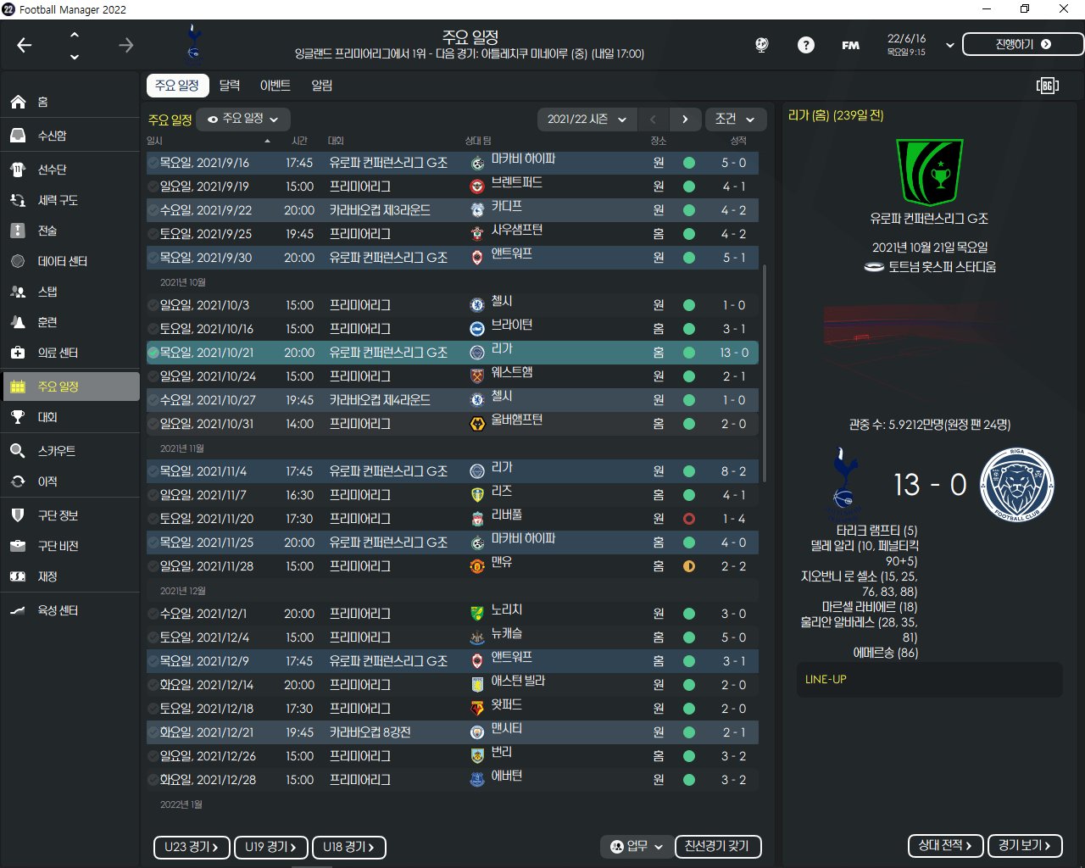Click the 경기 보기 button

tap(1025, 845)
